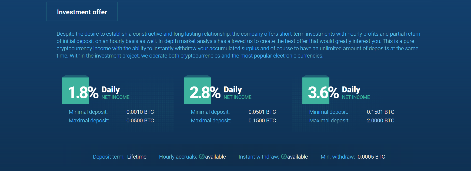471x171 pixels.
Task: Click the 2.8% green plan badge
Action: click(x=198, y=91)
